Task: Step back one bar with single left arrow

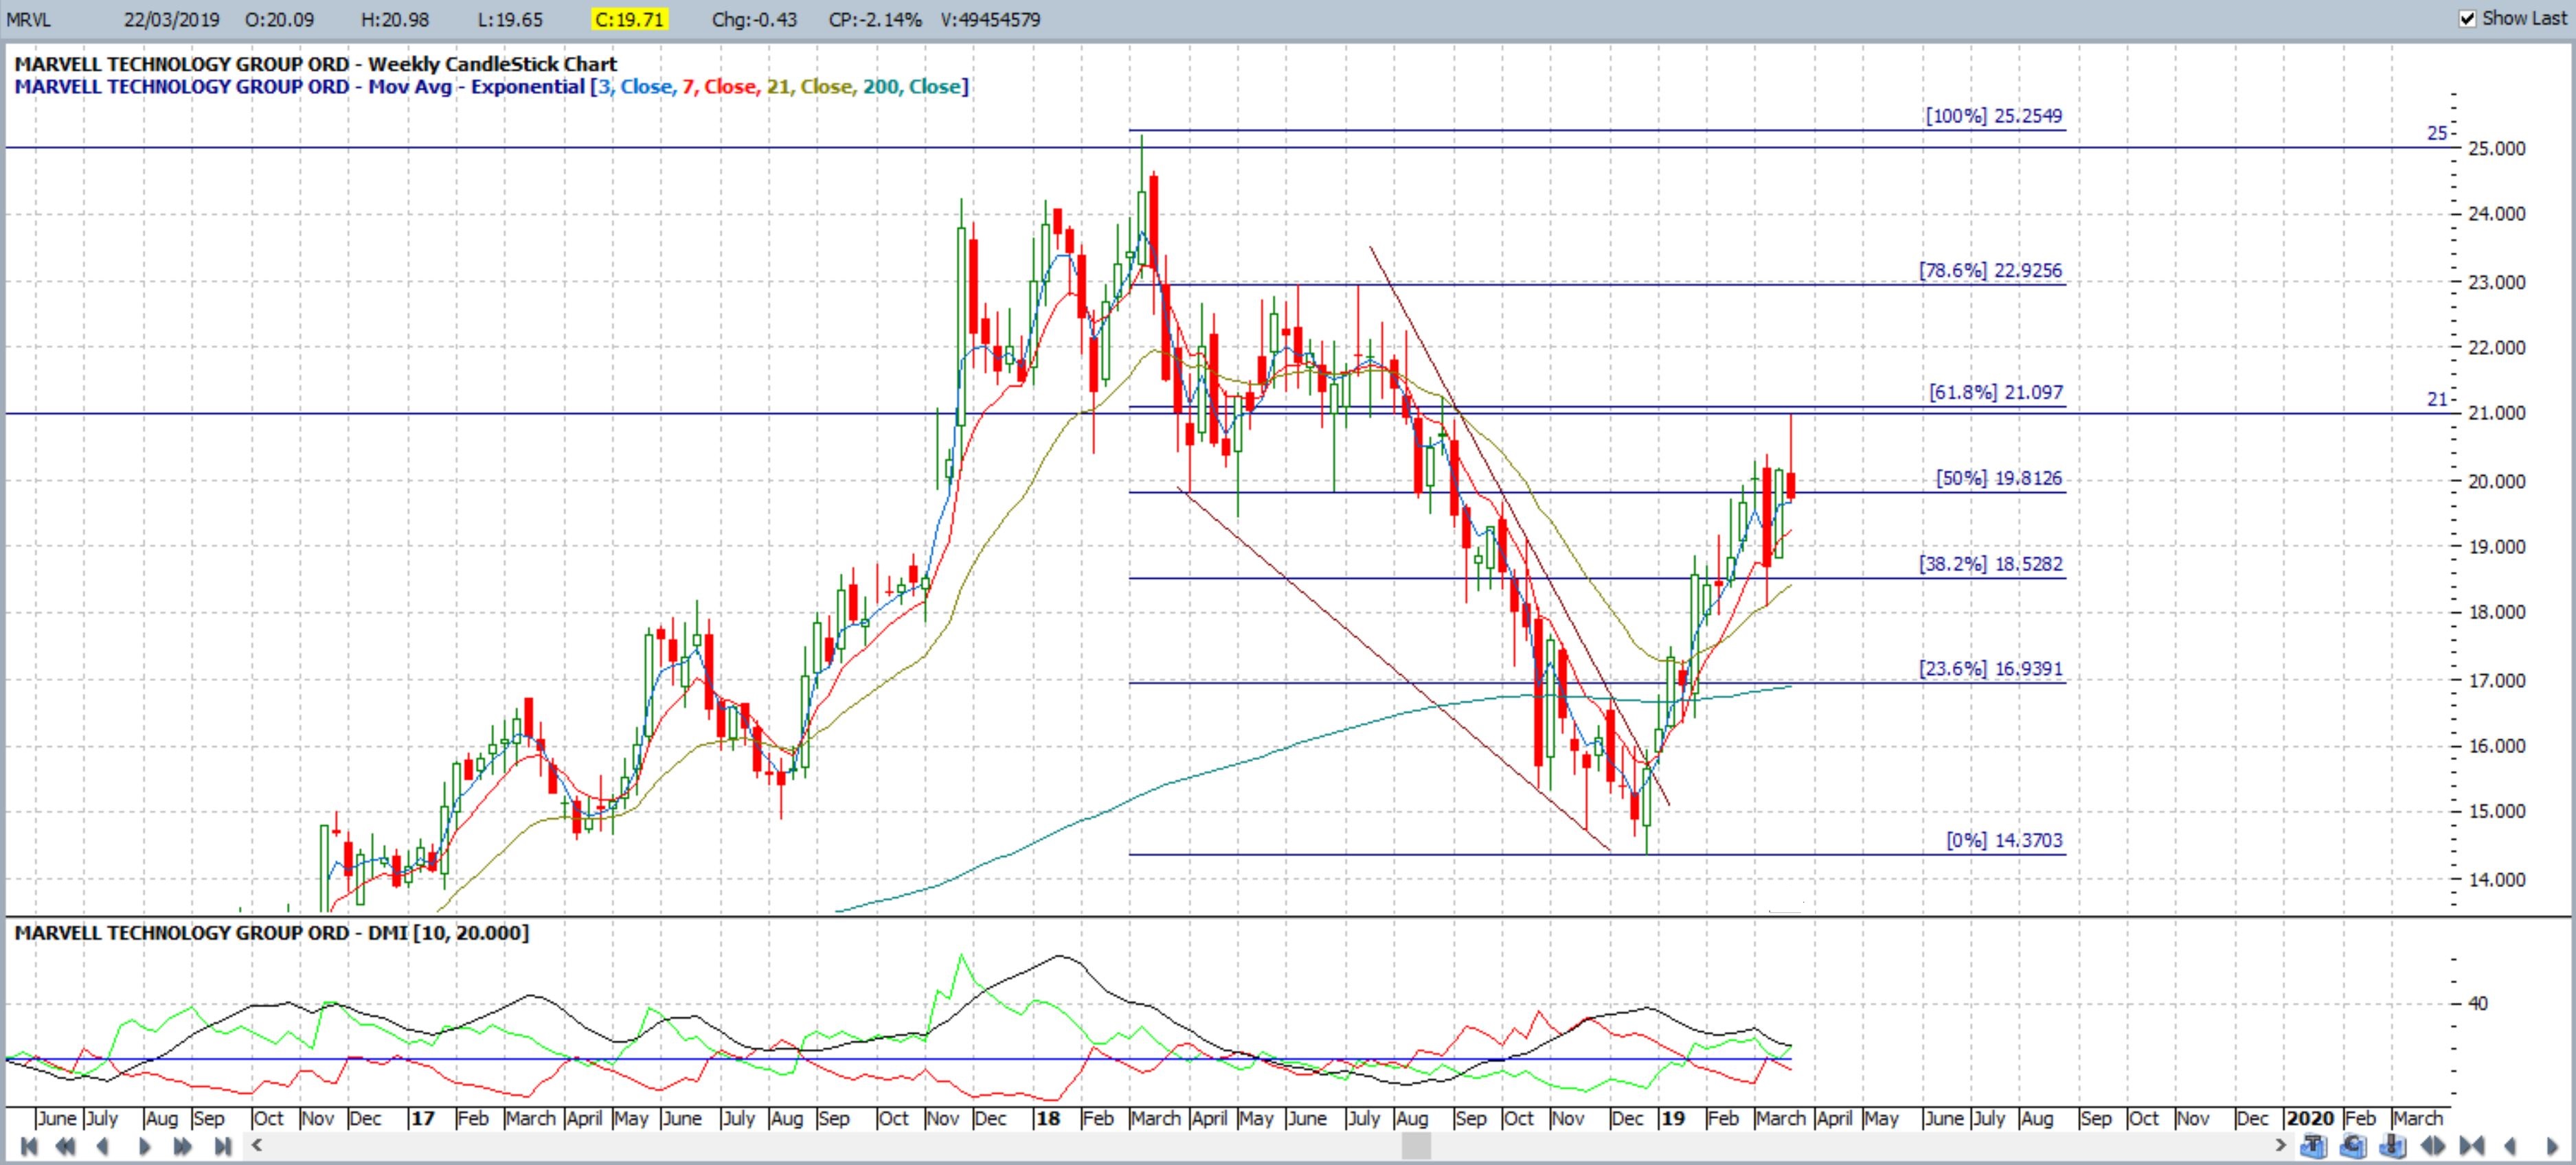Action: pyautogui.click(x=102, y=1146)
